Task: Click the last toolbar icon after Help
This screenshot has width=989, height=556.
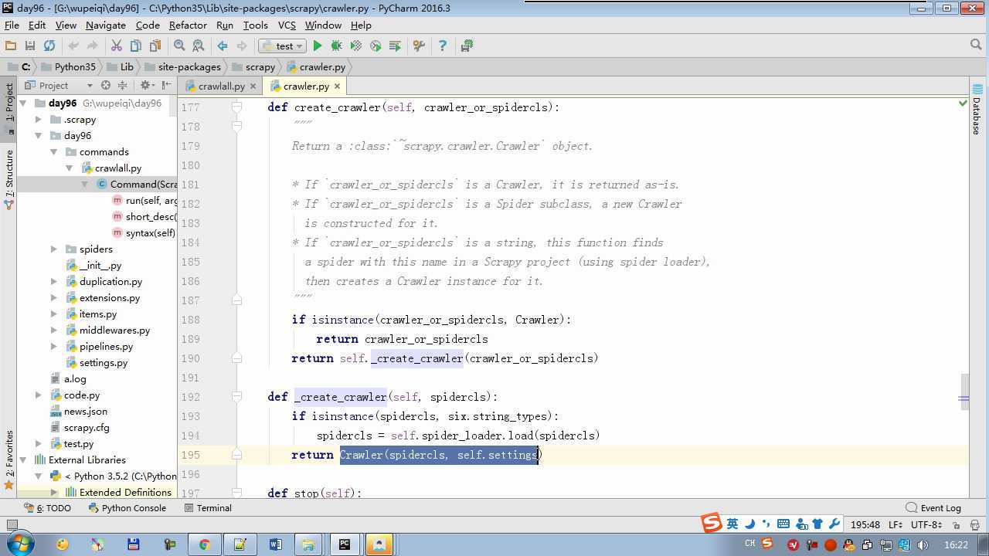Action: [x=467, y=46]
